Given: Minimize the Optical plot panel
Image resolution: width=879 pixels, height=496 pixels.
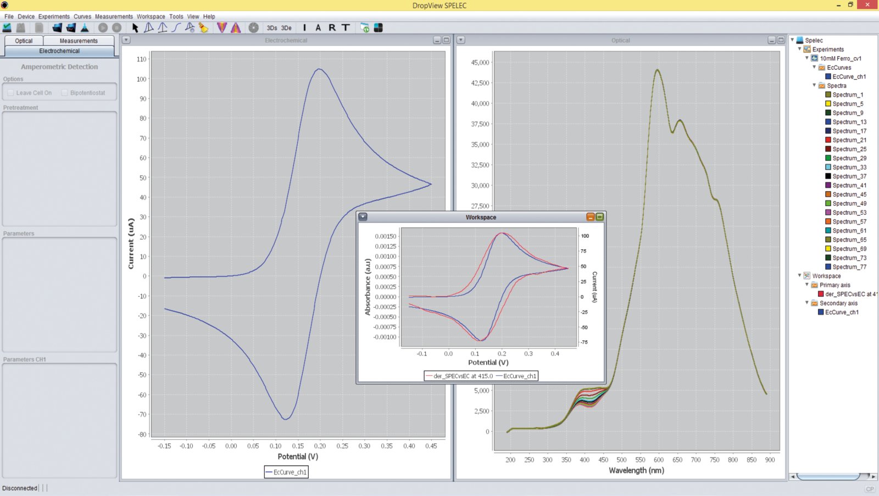Looking at the screenshot, I should point(772,40).
